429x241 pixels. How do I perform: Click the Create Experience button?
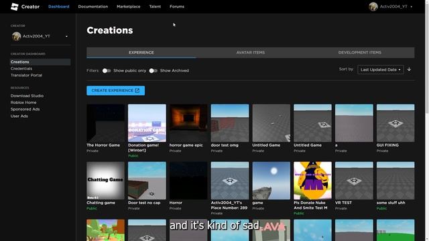(116, 90)
